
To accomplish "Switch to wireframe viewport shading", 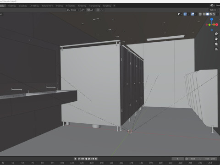I will [x=204, y=14].
